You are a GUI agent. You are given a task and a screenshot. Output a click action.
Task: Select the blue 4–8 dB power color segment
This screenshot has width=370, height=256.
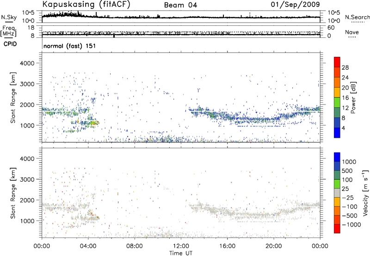click(x=337, y=122)
